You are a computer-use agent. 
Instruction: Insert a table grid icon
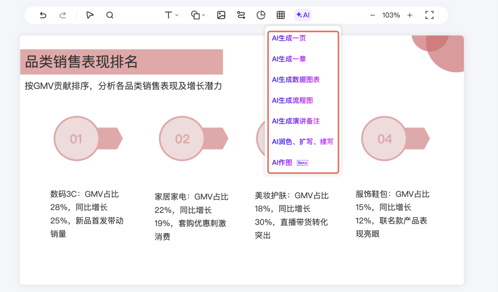(281, 15)
